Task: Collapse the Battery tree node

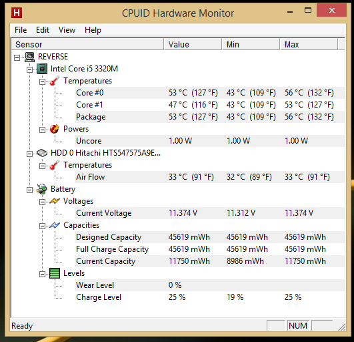Action: click(29, 190)
